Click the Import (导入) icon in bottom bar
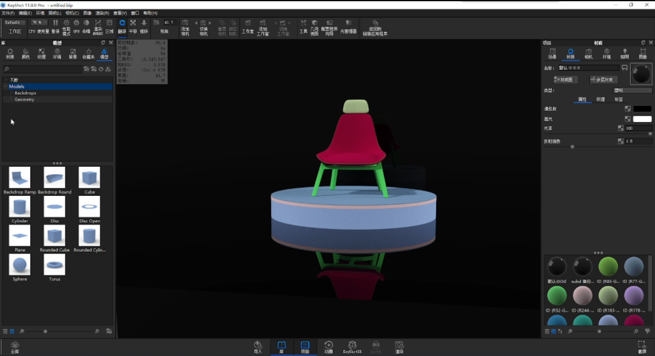This screenshot has height=356, width=655. 258,347
